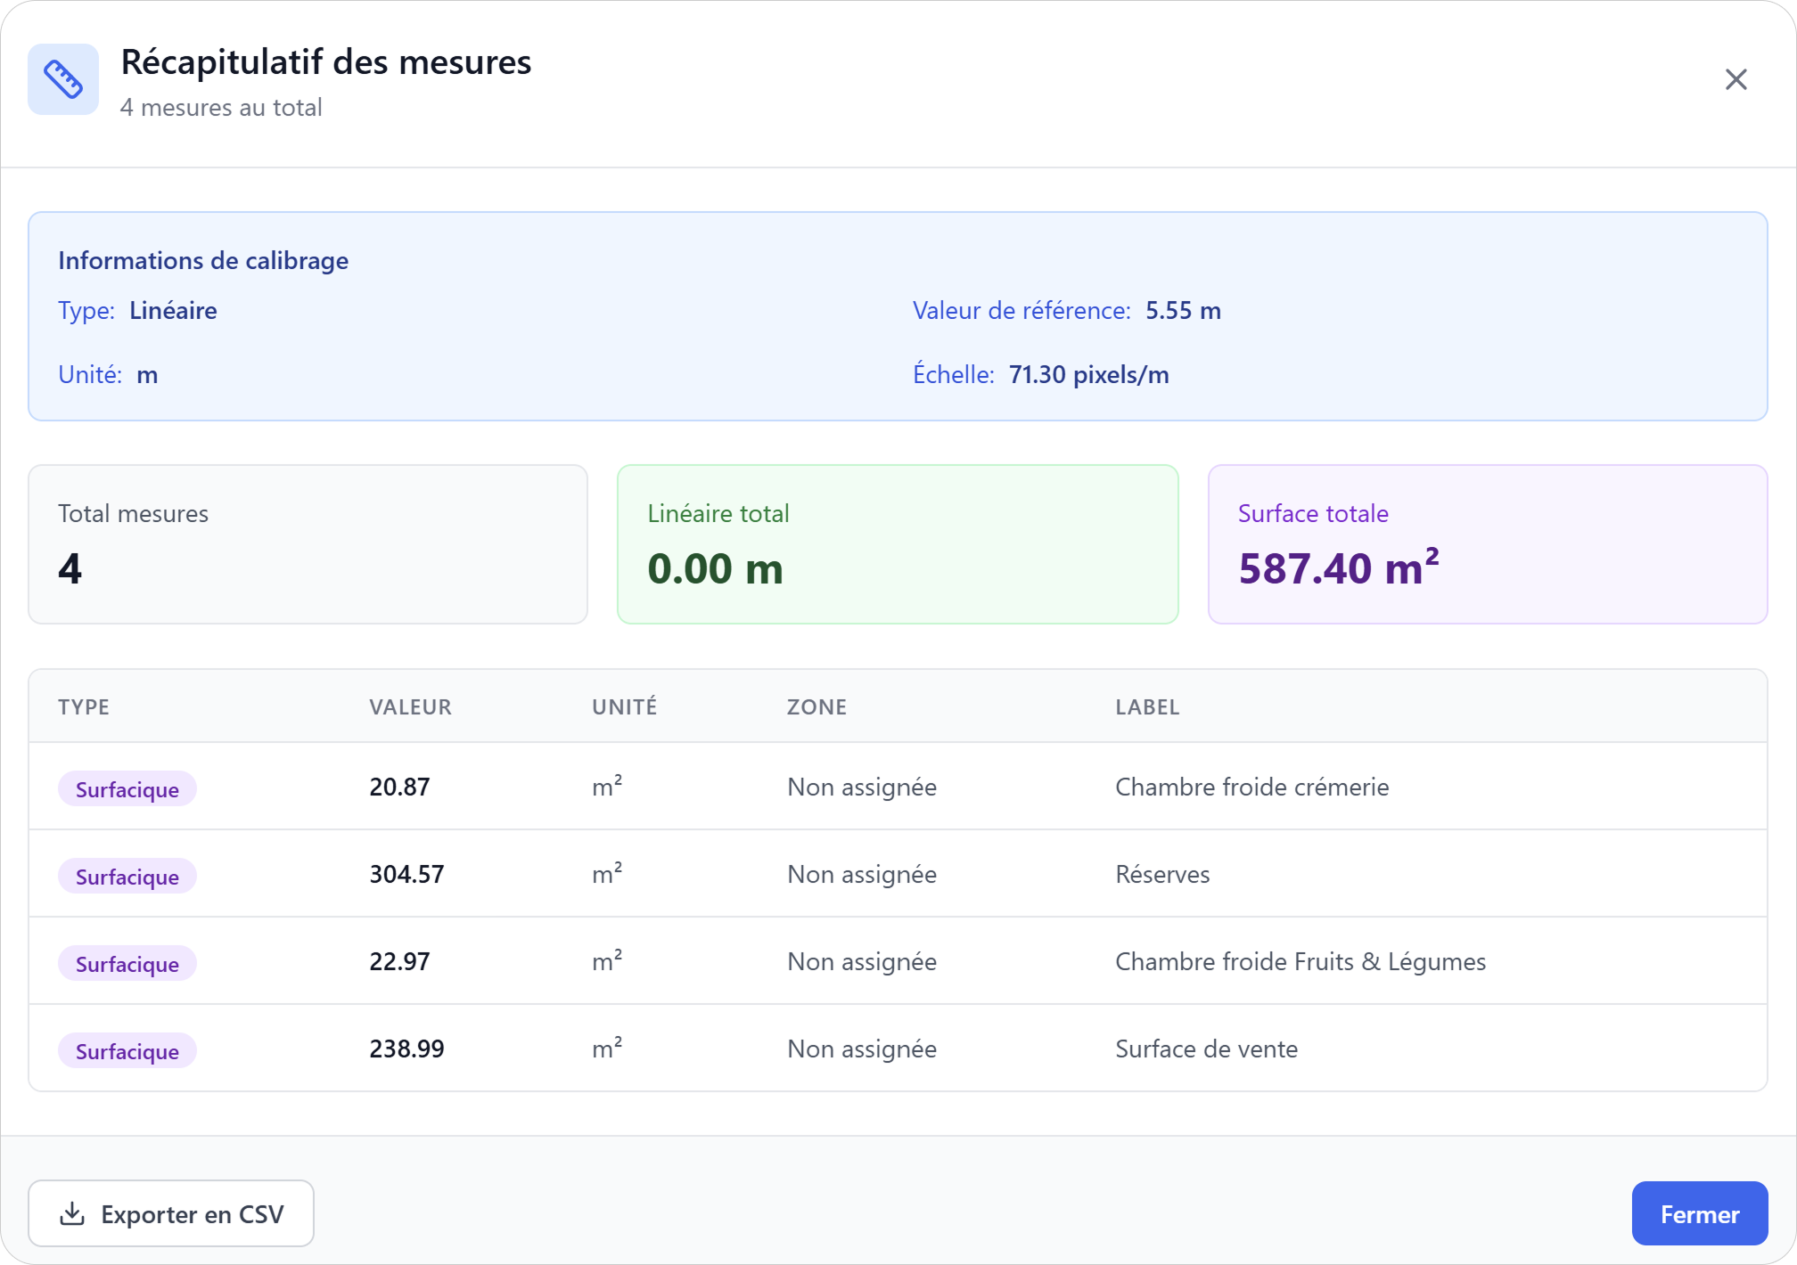This screenshot has width=1797, height=1265.
Task: Click the TYPE column header
Action: click(x=84, y=706)
